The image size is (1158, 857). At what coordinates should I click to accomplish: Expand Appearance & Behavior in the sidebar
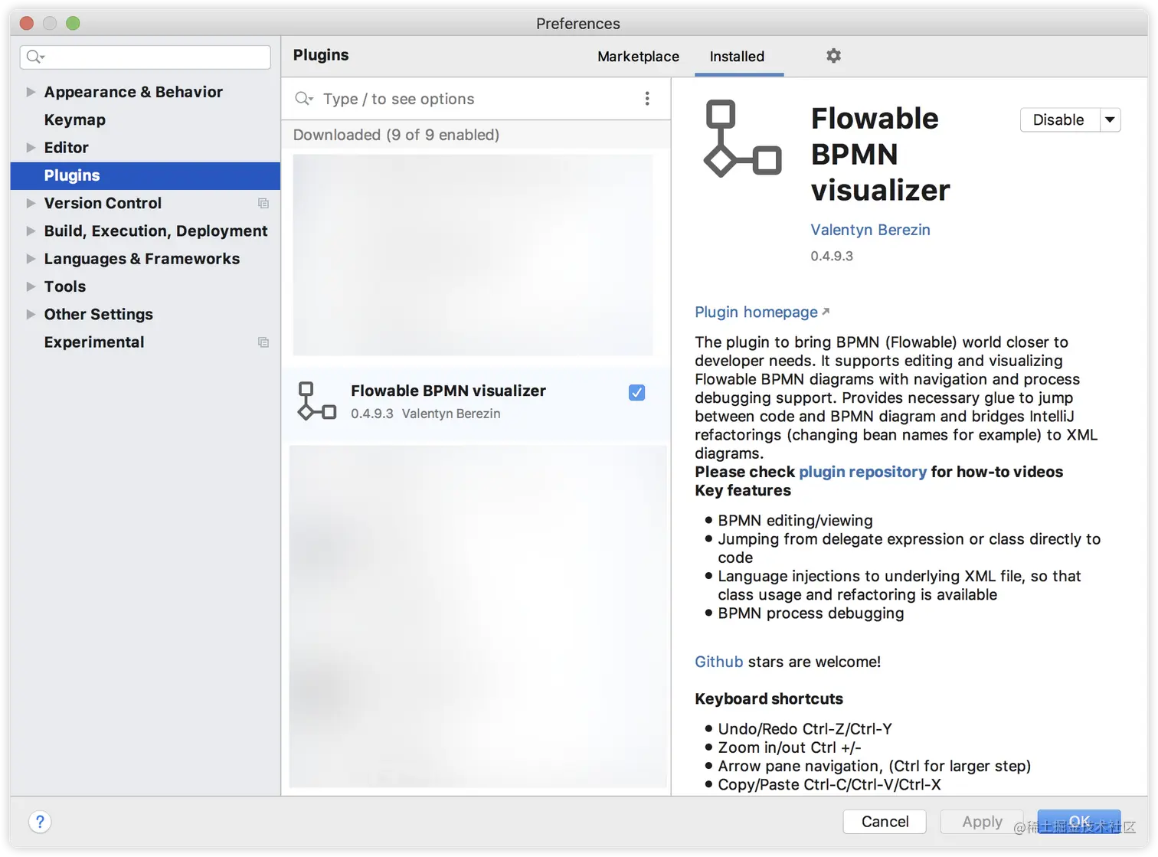point(31,91)
